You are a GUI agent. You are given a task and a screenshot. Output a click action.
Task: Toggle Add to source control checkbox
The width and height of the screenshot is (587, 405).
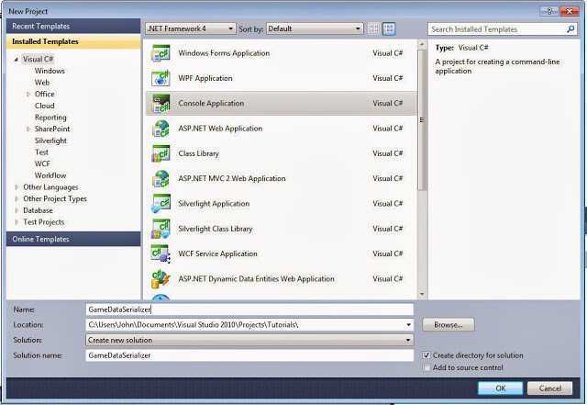click(x=426, y=367)
